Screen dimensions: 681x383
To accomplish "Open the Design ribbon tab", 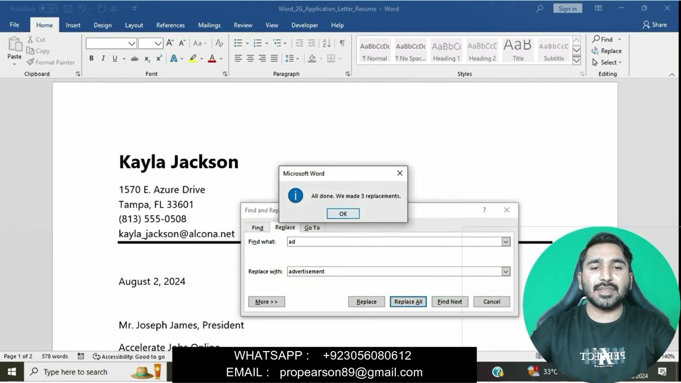I will (x=103, y=25).
